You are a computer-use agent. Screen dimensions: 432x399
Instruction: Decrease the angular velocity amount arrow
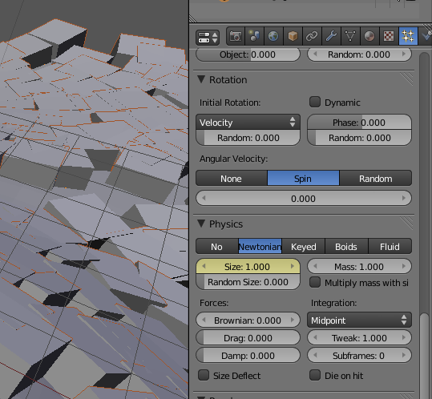(x=204, y=198)
